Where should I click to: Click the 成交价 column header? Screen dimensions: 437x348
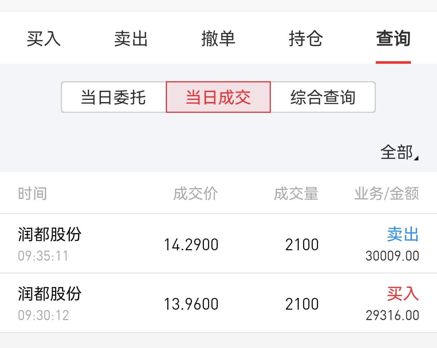click(196, 194)
